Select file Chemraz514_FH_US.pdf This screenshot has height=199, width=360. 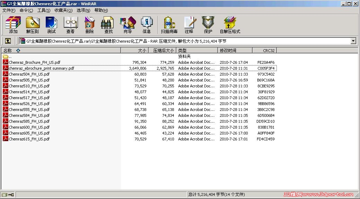pos(29,92)
